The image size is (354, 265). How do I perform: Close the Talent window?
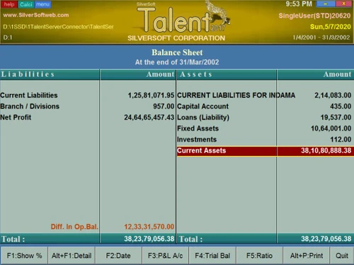[x=344, y=4]
